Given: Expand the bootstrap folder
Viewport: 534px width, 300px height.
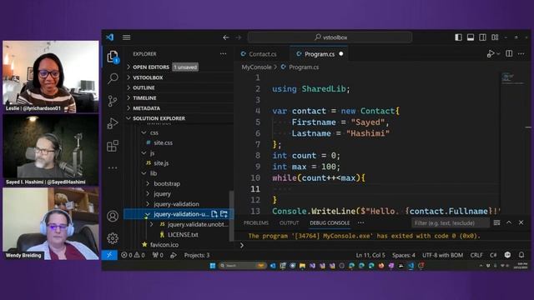Looking at the screenshot, I should click(148, 183).
